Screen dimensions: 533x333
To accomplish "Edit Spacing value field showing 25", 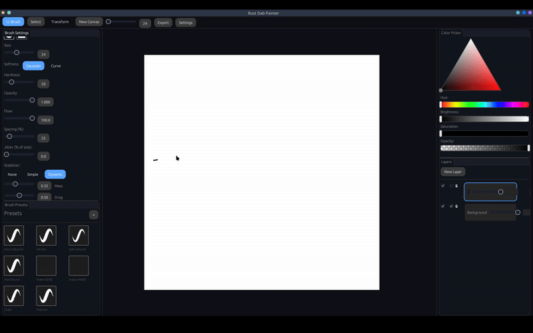I will coord(43,139).
